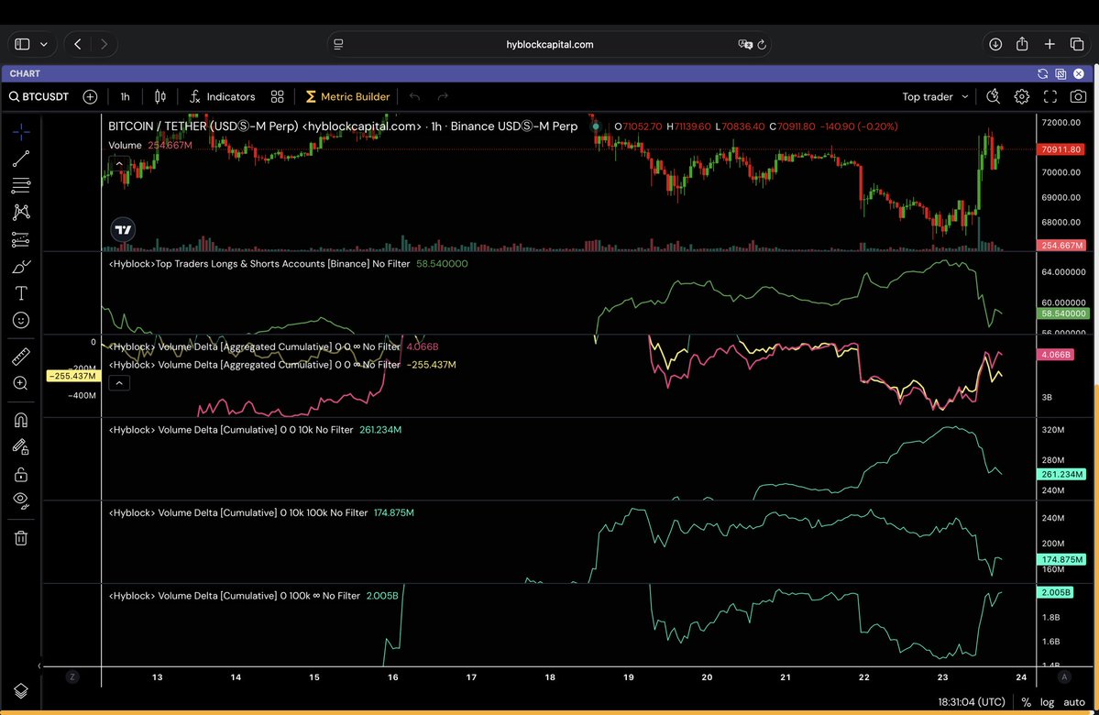Select the brush drawing tool
The image size is (1099, 715).
click(x=21, y=267)
